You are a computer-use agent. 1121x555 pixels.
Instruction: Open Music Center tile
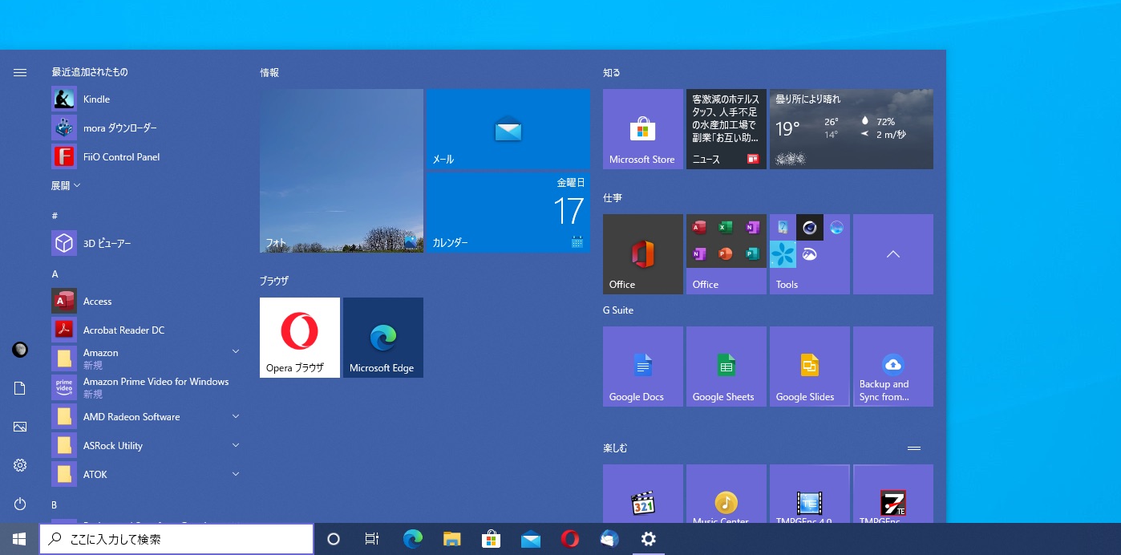tap(726, 494)
